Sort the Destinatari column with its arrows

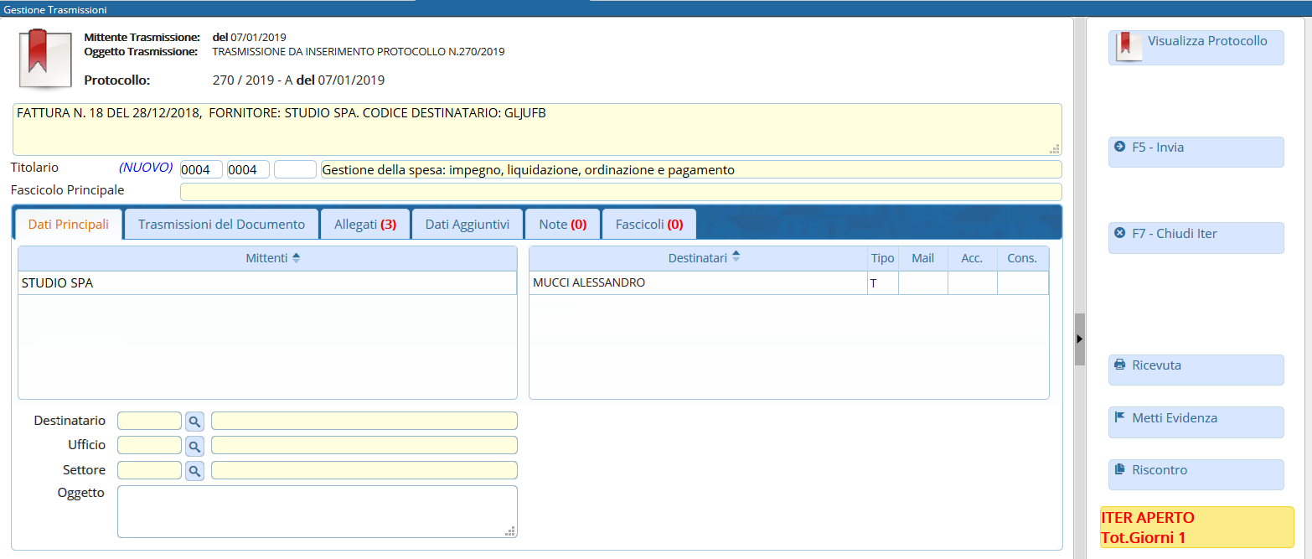(736, 257)
